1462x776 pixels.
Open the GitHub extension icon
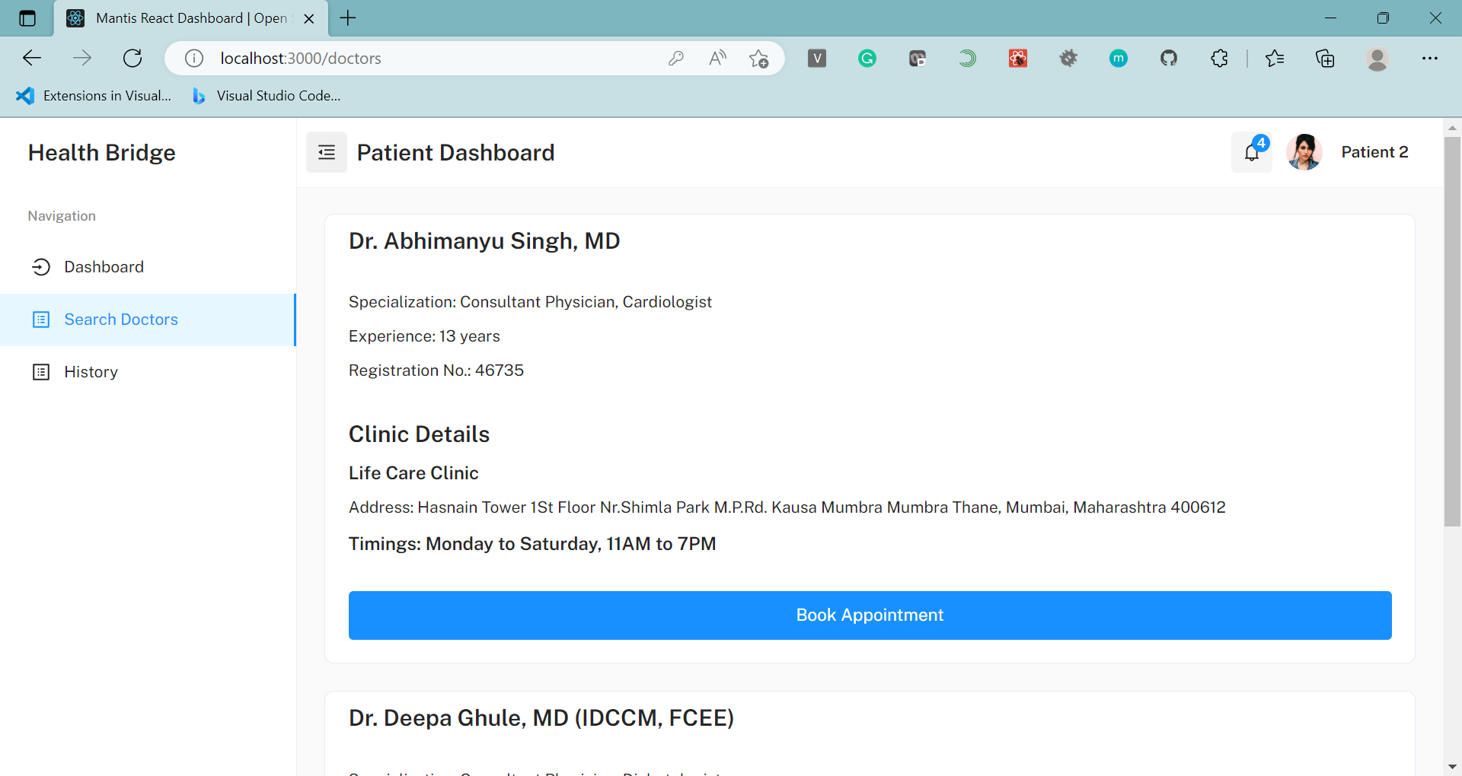pyautogui.click(x=1169, y=58)
